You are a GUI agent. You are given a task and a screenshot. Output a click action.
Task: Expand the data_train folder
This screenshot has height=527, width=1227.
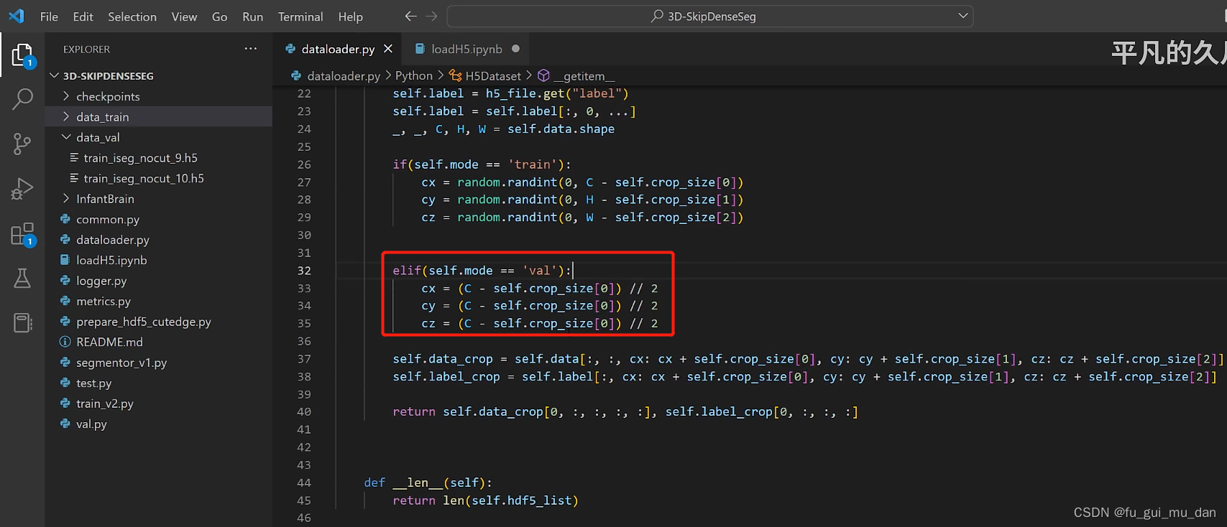coord(66,116)
